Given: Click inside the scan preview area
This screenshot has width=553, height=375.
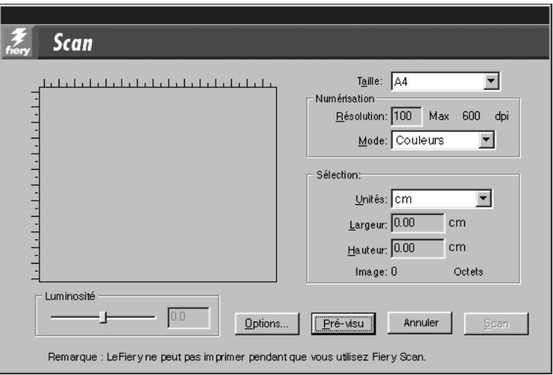Looking at the screenshot, I should [x=158, y=185].
